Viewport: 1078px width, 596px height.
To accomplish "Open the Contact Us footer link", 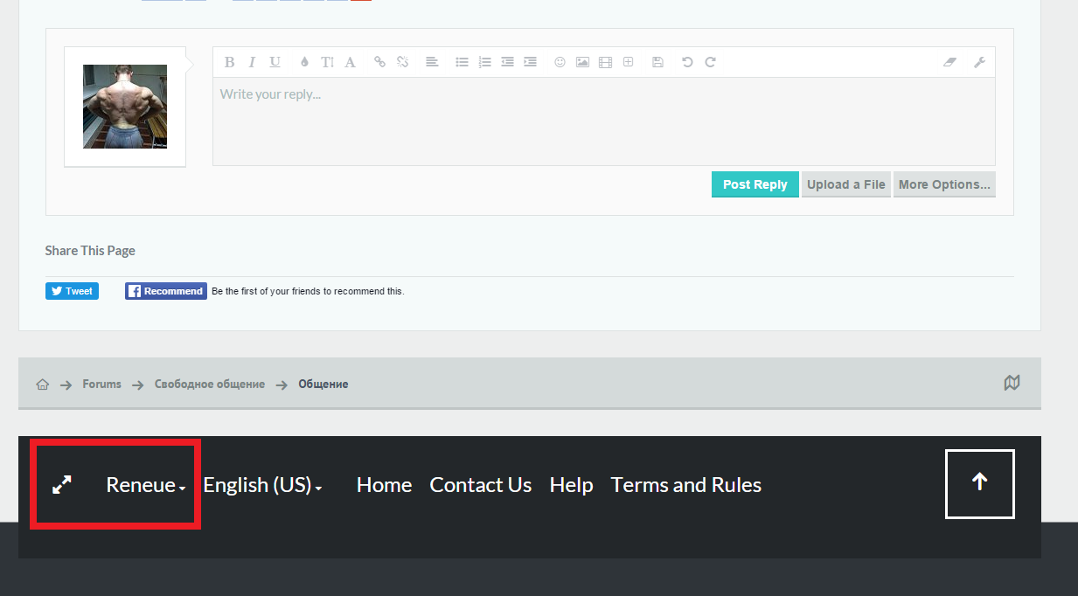I will click(x=480, y=485).
